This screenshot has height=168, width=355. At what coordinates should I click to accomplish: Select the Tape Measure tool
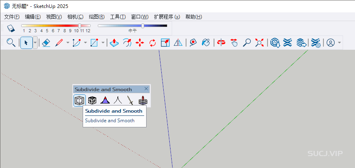(193, 43)
